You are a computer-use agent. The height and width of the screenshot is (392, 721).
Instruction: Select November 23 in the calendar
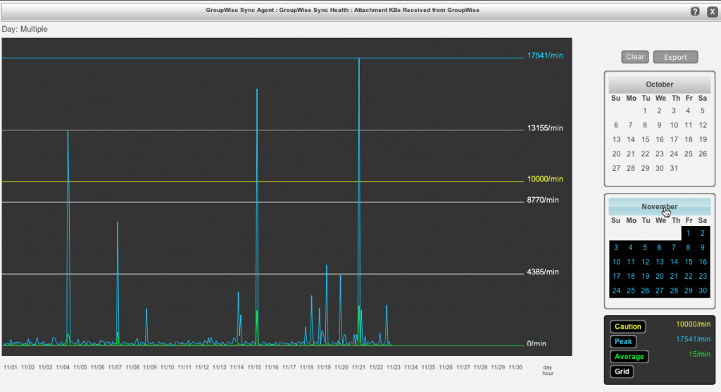click(x=703, y=276)
